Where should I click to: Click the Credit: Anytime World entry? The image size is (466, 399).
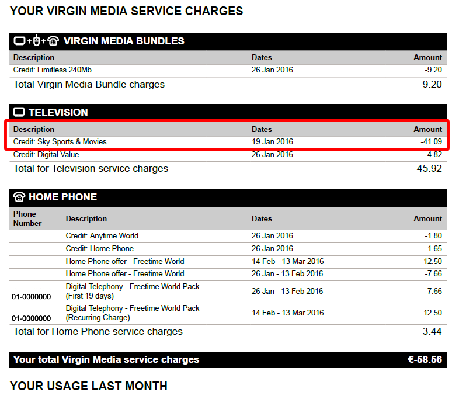pyautogui.click(x=102, y=236)
